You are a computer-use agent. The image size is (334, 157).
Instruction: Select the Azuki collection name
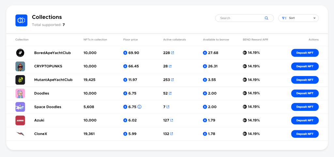(x=39, y=120)
